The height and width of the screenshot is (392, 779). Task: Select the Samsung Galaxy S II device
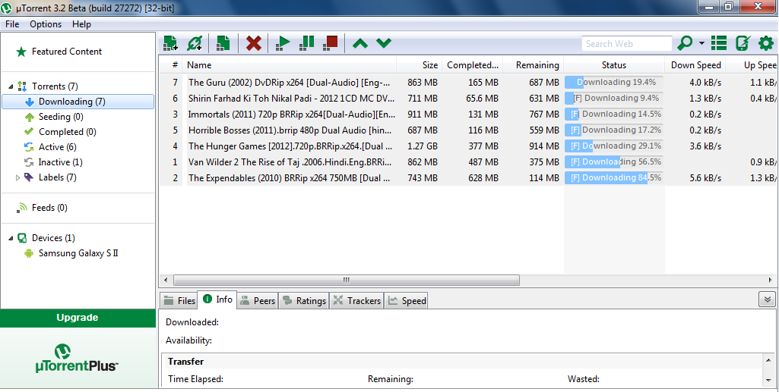[x=78, y=253]
